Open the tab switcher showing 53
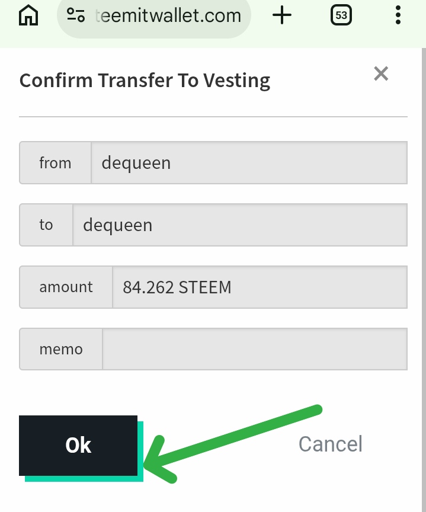 (x=341, y=15)
